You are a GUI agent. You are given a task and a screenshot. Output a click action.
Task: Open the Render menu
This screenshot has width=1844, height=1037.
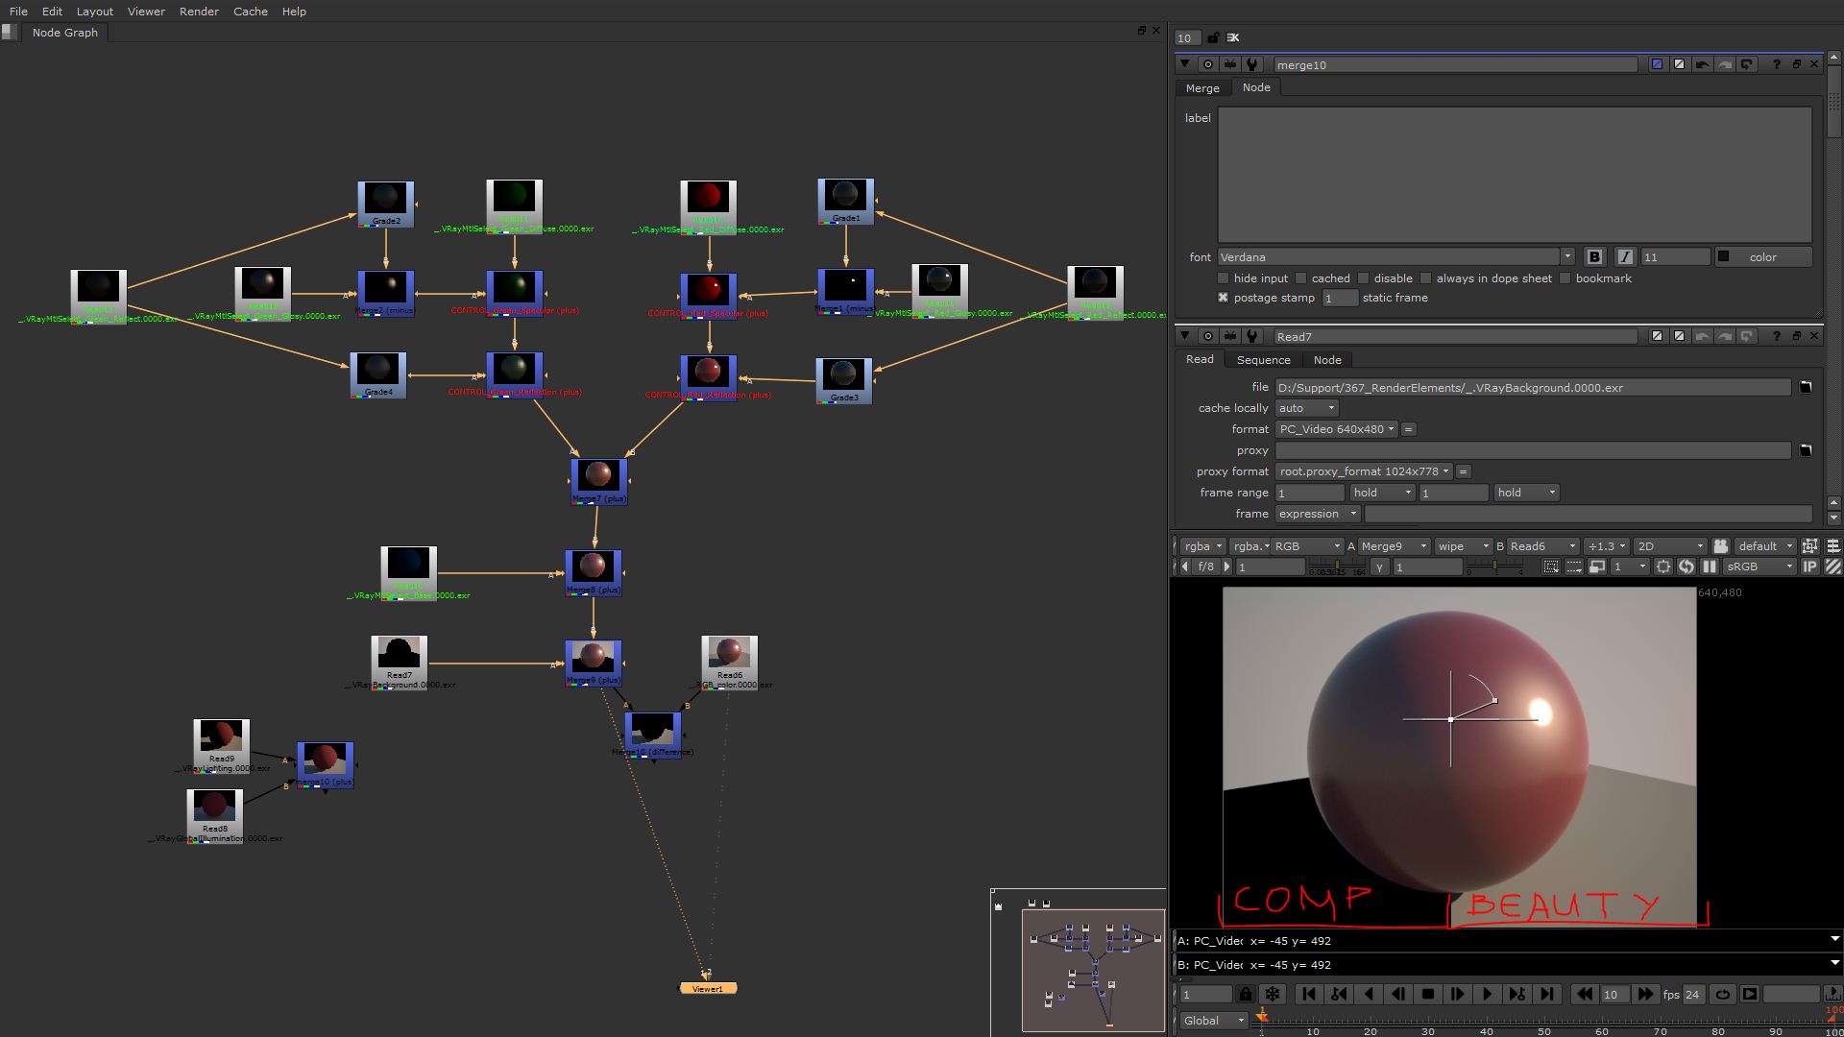tap(199, 11)
